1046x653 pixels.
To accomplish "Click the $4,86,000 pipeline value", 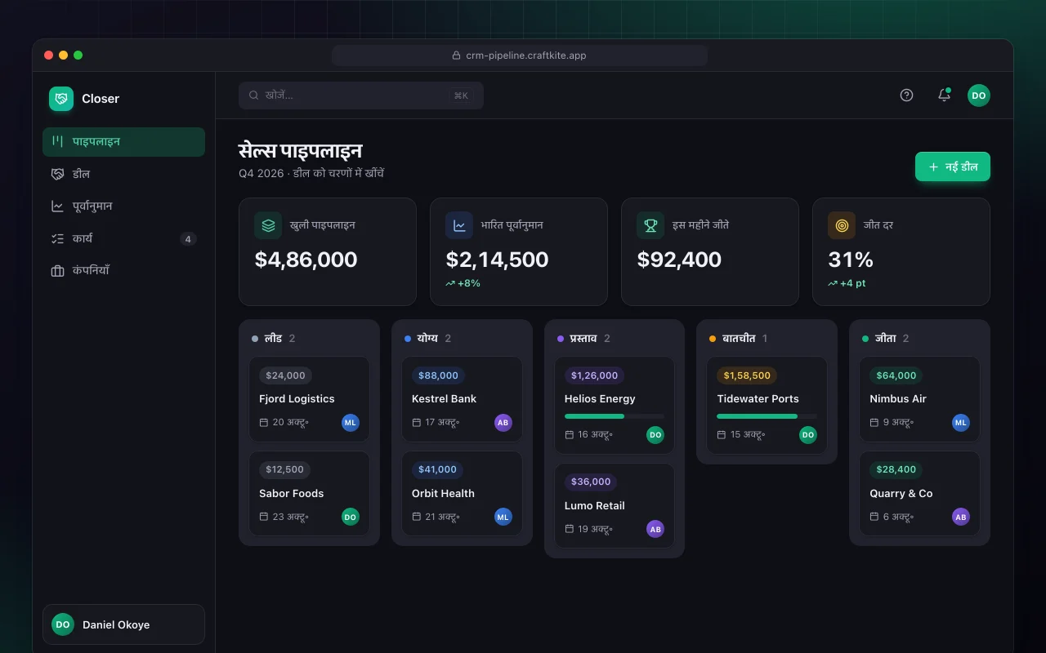I will coord(306,260).
